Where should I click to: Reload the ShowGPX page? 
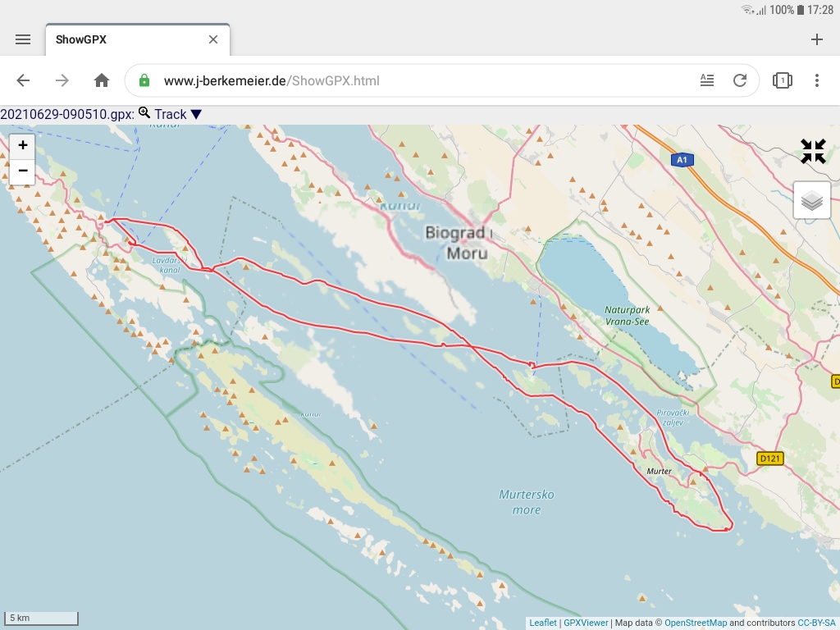pyautogui.click(x=740, y=80)
